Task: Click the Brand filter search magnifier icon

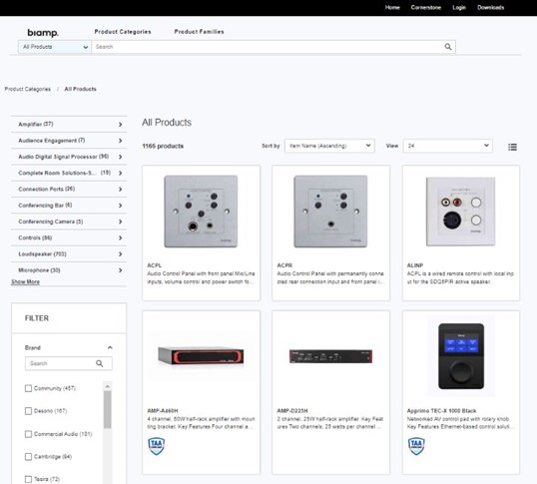Action: 100,363
